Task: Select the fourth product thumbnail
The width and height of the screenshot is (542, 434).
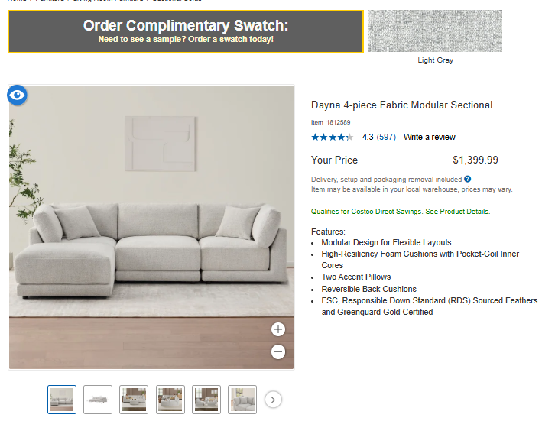Action: (170, 400)
